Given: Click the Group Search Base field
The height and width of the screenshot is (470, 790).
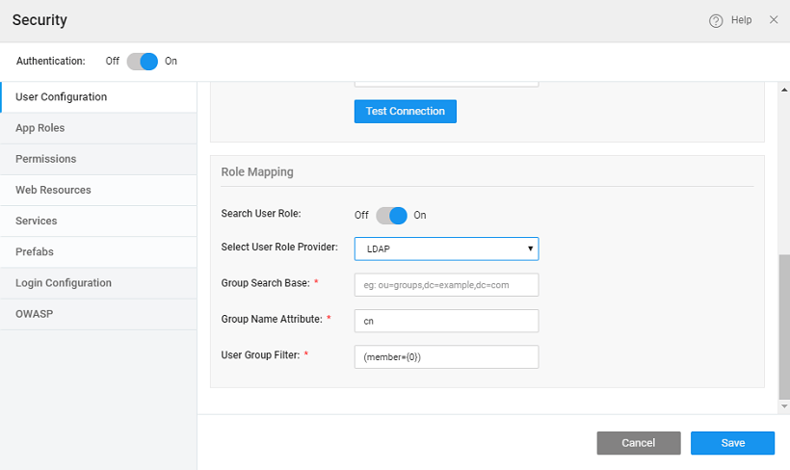Looking at the screenshot, I should [x=446, y=285].
